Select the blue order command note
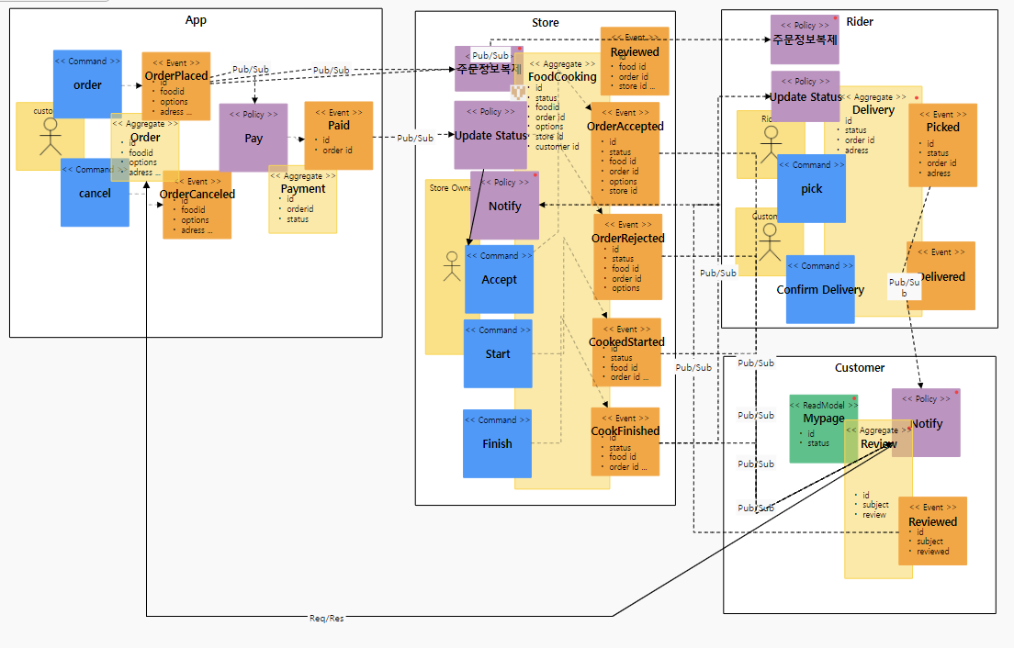This screenshot has width=1014, height=648. point(87,84)
